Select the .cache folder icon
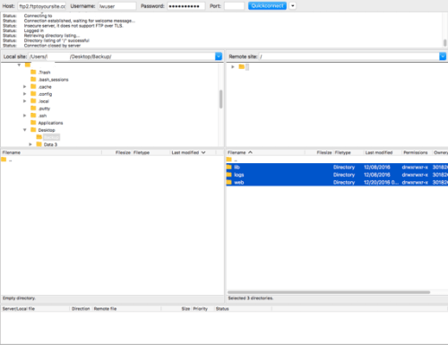448x345 pixels. tap(33, 86)
